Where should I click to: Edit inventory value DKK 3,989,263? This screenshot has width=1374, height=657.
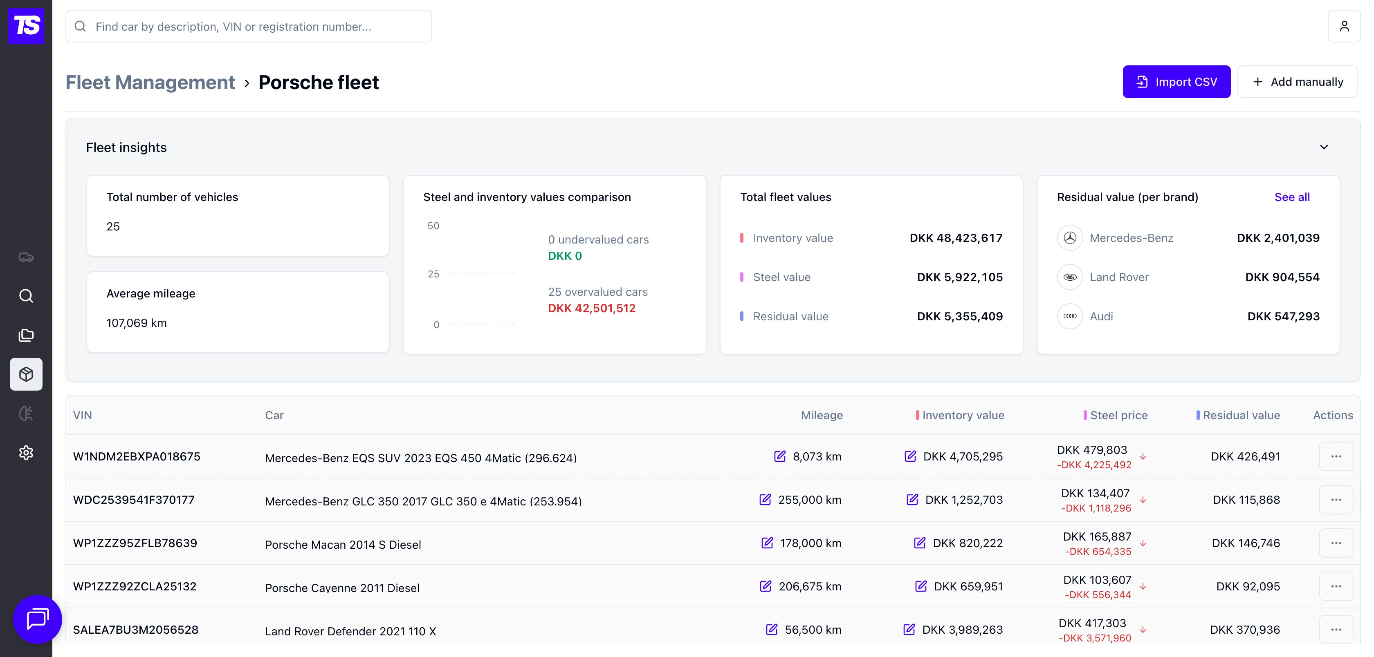coord(909,629)
